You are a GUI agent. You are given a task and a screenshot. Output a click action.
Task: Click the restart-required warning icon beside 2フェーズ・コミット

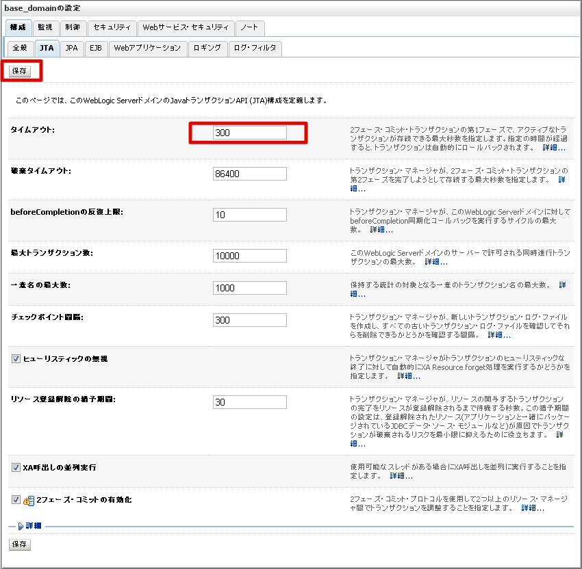pos(29,501)
